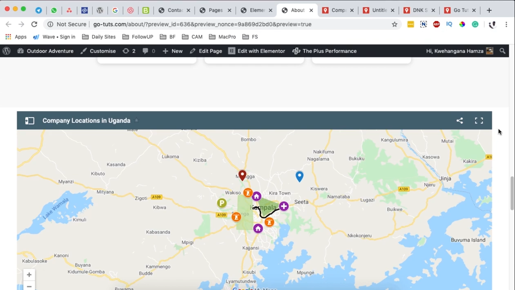Select the purple home marker above Kajjansi
The height and width of the screenshot is (290, 515).
coord(258,228)
